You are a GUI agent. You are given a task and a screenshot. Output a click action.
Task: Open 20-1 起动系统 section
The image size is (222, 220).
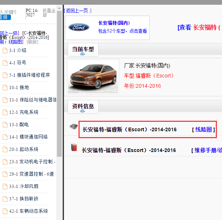[x=24, y=149]
